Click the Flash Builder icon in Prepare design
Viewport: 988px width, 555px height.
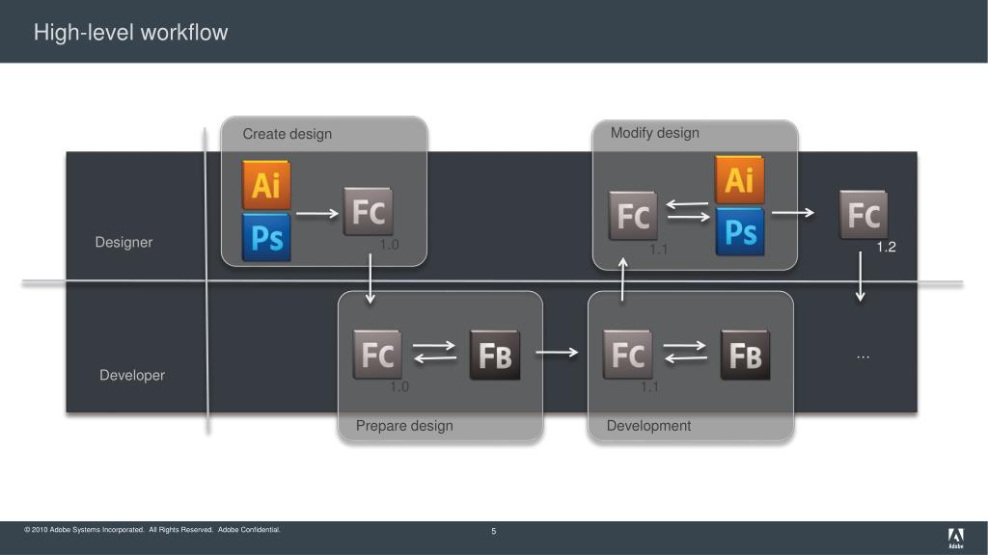[495, 355]
